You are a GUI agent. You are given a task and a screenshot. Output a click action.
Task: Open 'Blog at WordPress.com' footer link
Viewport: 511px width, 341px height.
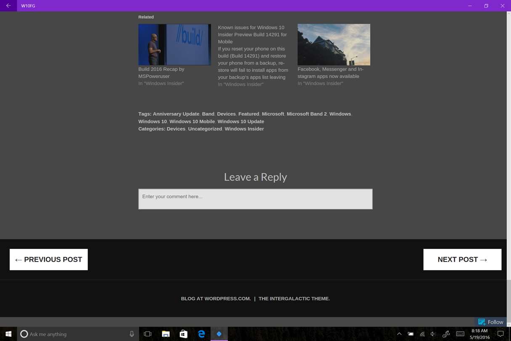pos(216,299)
